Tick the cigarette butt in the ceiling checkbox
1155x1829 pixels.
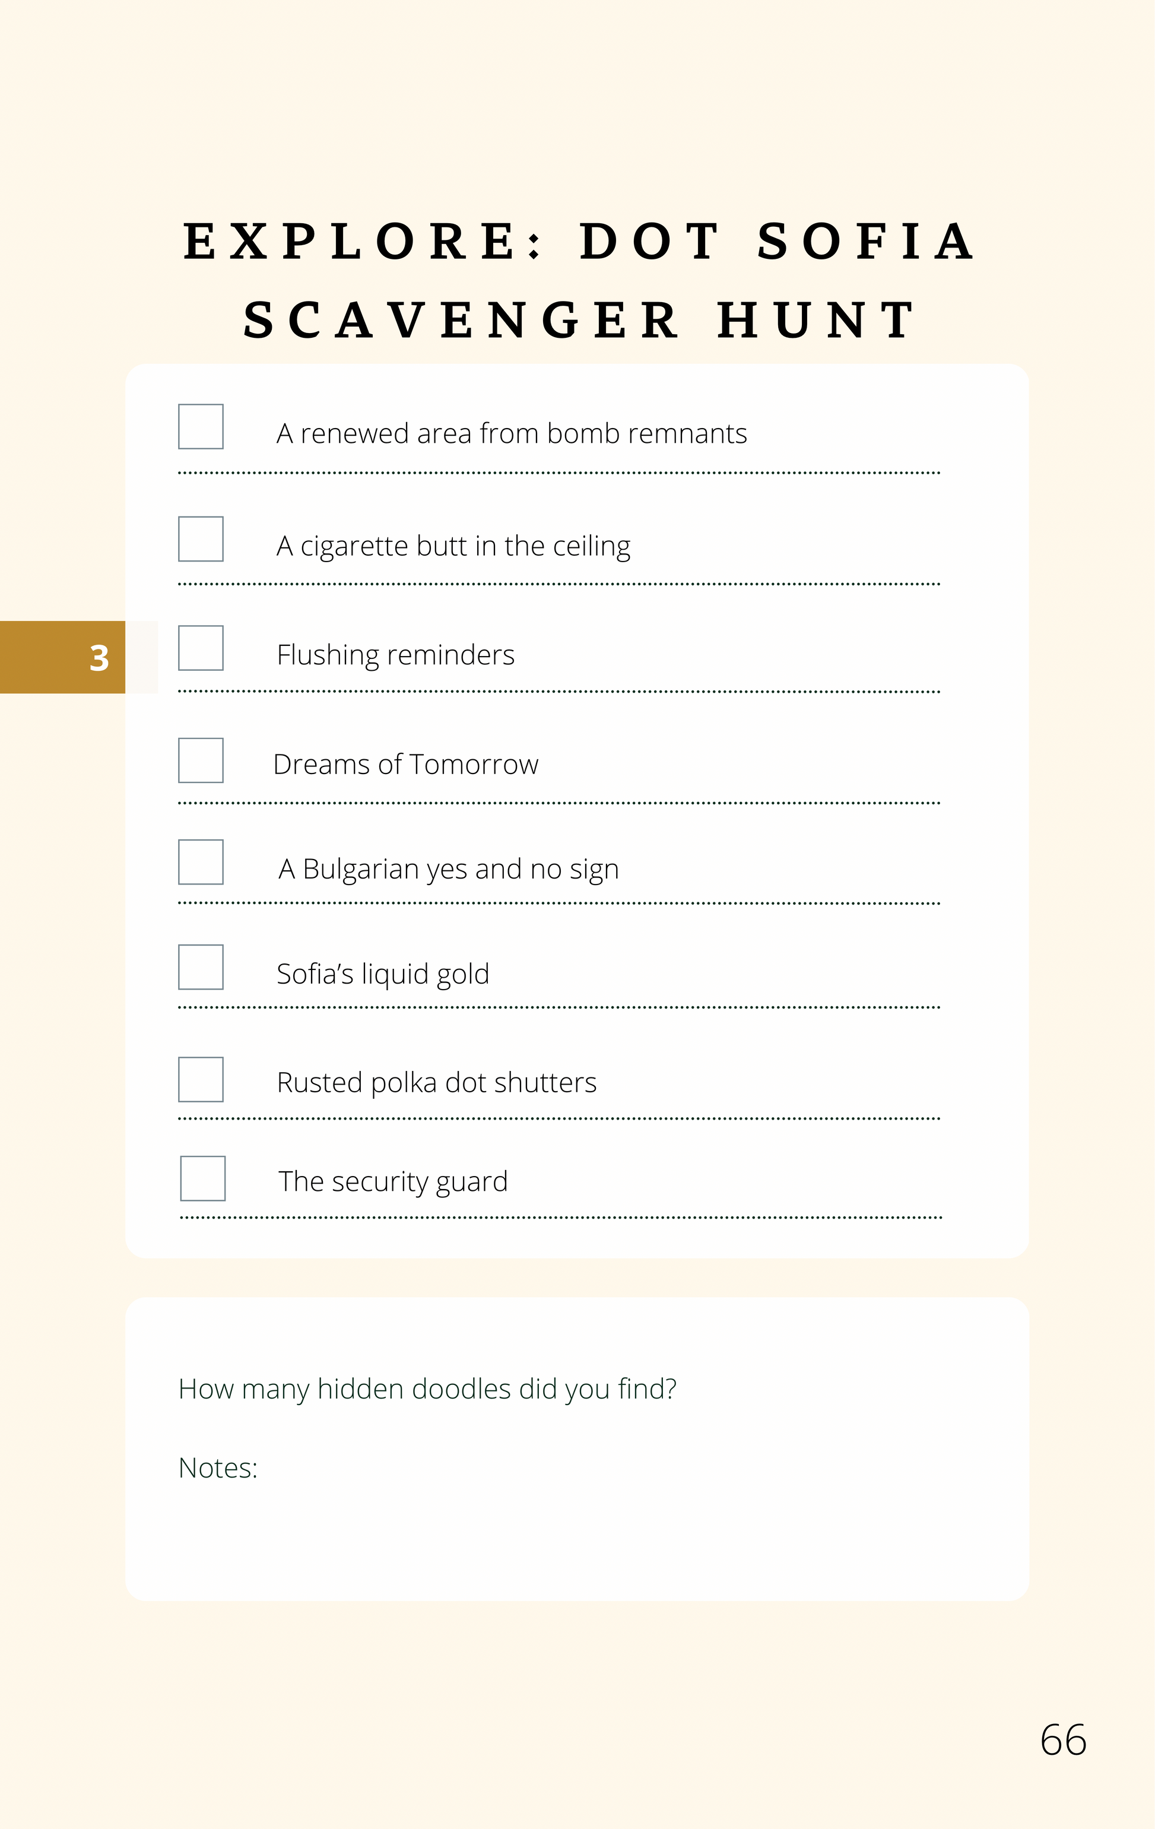201,539
